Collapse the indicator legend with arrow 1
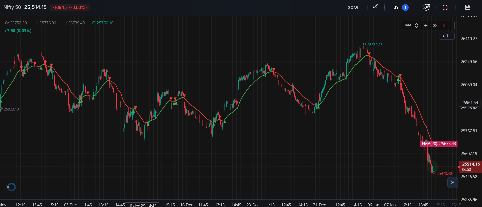This screenshot has width=482, height=207. (447, 36)
